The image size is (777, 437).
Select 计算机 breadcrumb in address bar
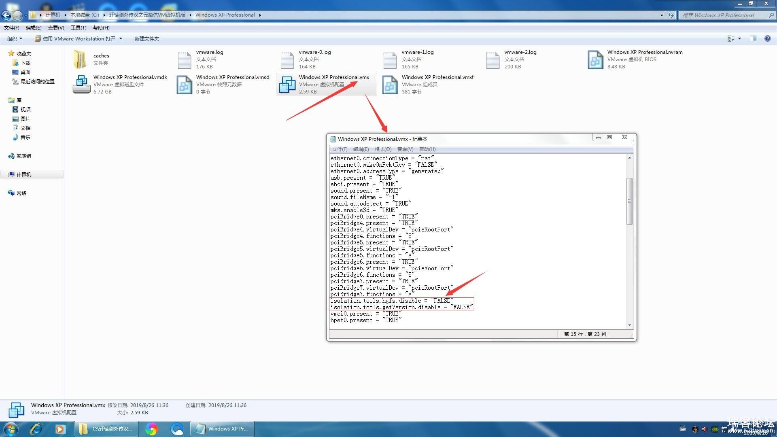53,15
